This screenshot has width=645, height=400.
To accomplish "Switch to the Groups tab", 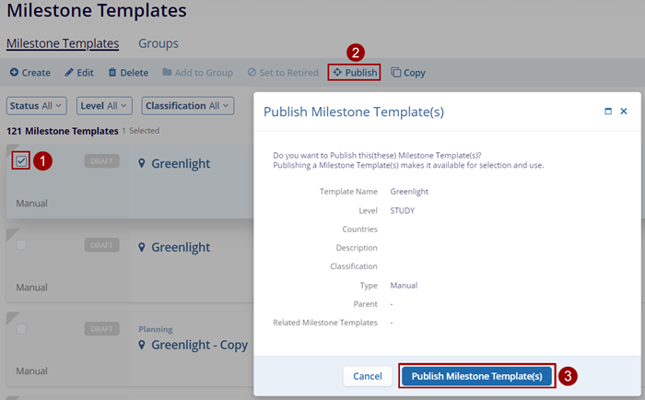I will click(158, 43).
